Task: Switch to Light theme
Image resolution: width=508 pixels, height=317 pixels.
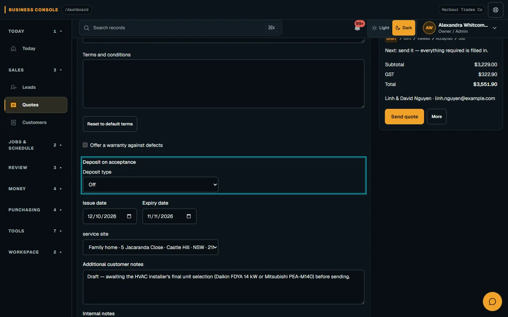Action: click(x=381, y=28)
